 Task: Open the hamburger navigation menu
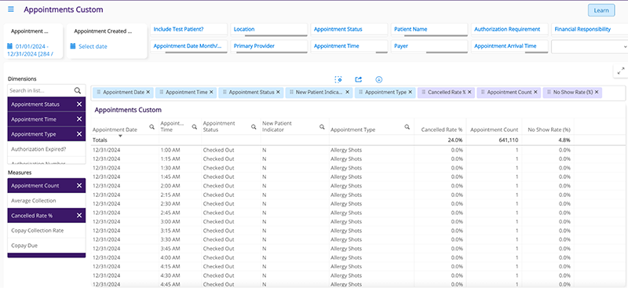coord(11,9)
